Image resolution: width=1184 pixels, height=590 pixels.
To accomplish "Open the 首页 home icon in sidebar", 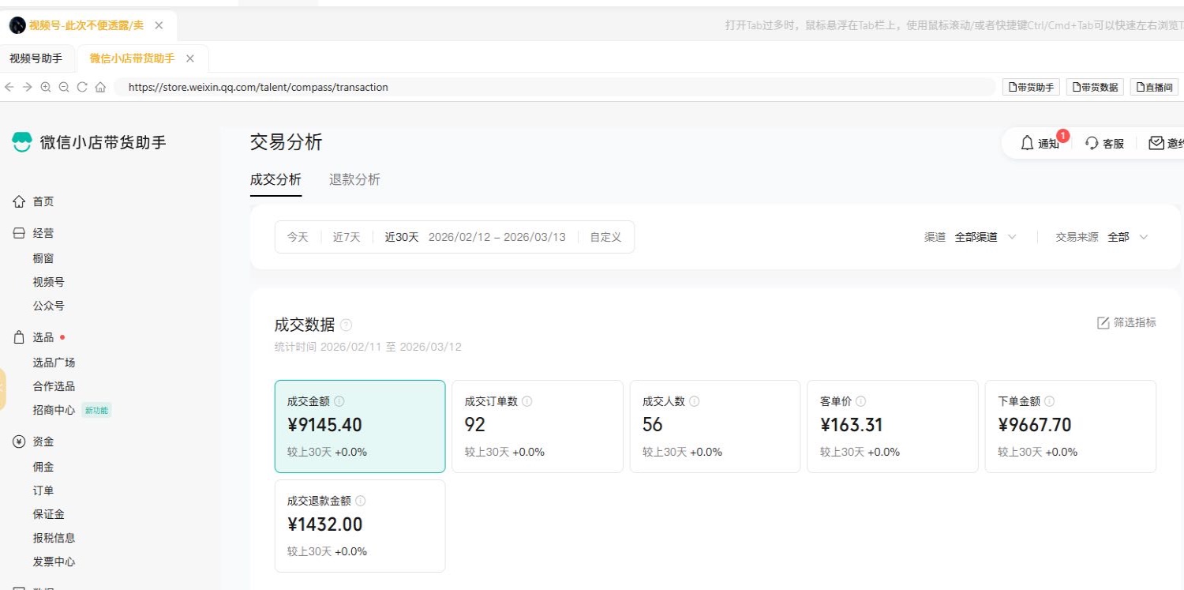I will click(x=20, y=201).
